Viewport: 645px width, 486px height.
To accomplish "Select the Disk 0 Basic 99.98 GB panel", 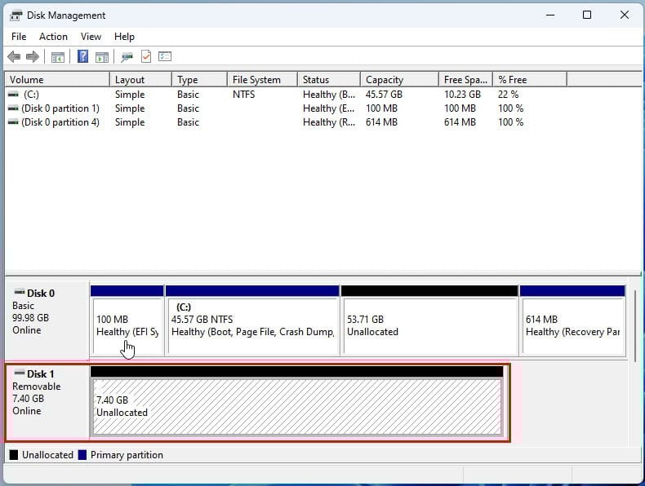I will tap(47, 320).
